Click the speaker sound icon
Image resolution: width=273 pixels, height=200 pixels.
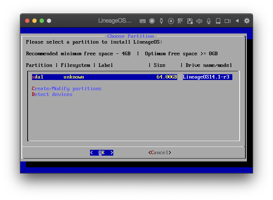199,21
